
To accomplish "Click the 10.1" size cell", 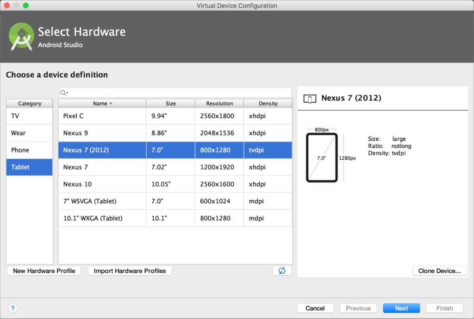I will [170, 219].
